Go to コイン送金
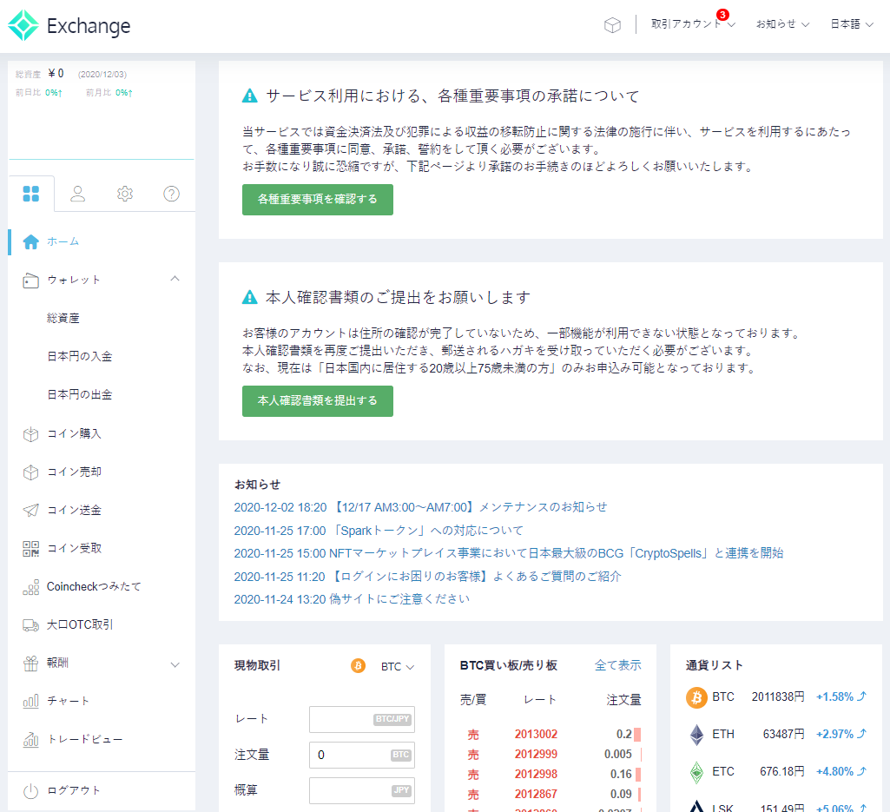 click(x=74, y=511)
